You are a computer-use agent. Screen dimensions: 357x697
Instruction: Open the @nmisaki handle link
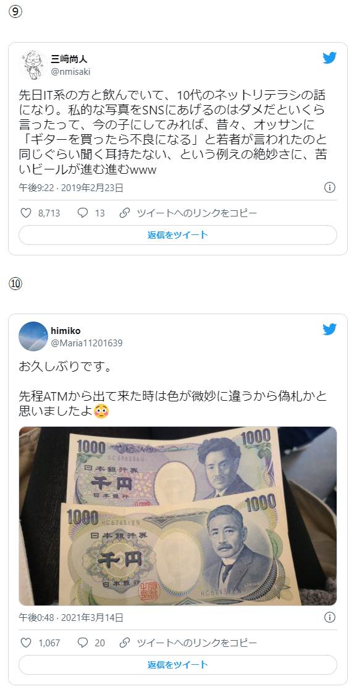tap(71, 72)
